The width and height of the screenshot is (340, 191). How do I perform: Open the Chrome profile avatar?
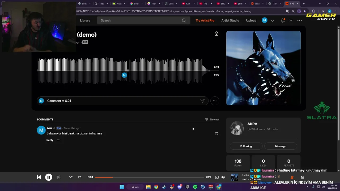pos(329,11)
